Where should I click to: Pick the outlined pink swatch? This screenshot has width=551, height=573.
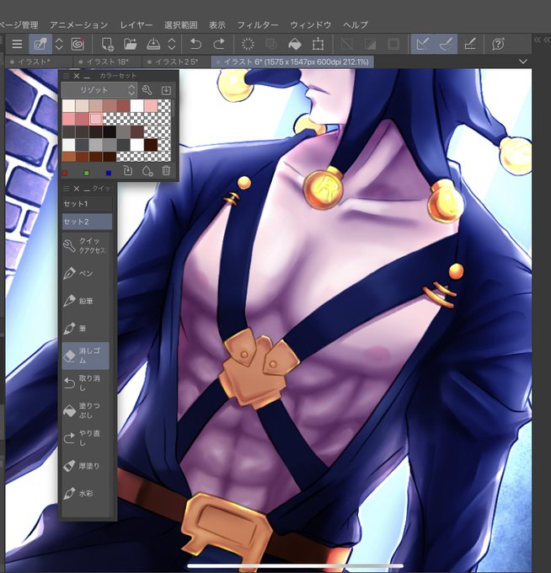[96, 119]
